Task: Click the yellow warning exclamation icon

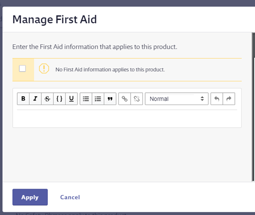Action: [x=44, y=69]
